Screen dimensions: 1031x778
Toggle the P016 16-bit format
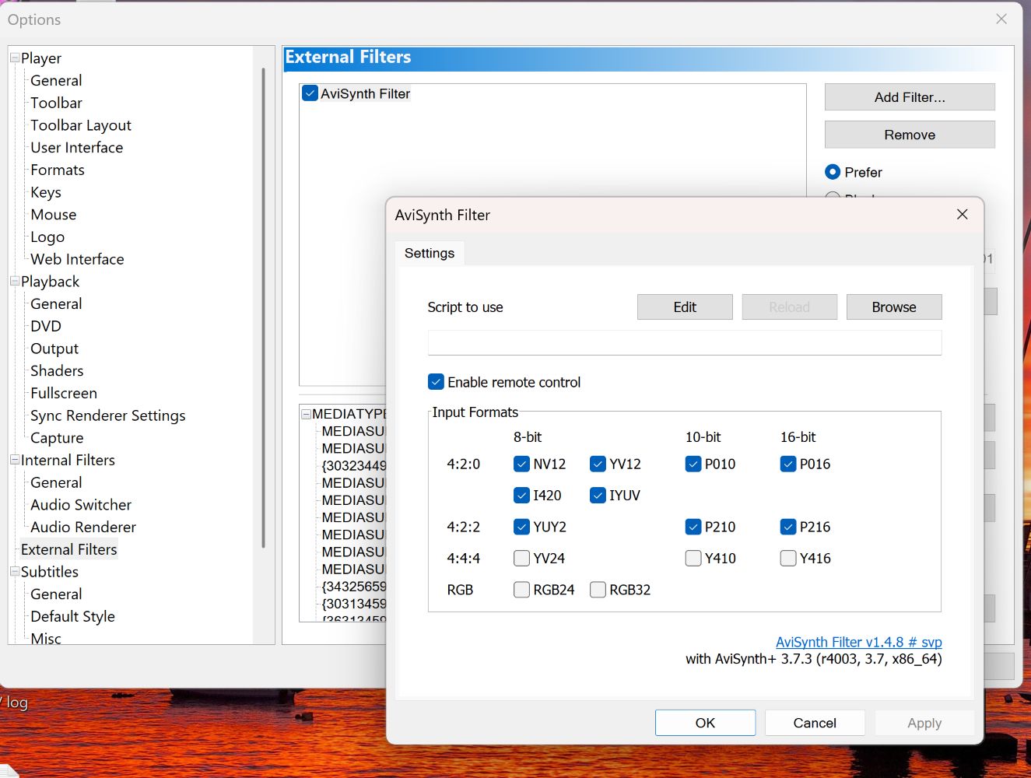[788, 464]
